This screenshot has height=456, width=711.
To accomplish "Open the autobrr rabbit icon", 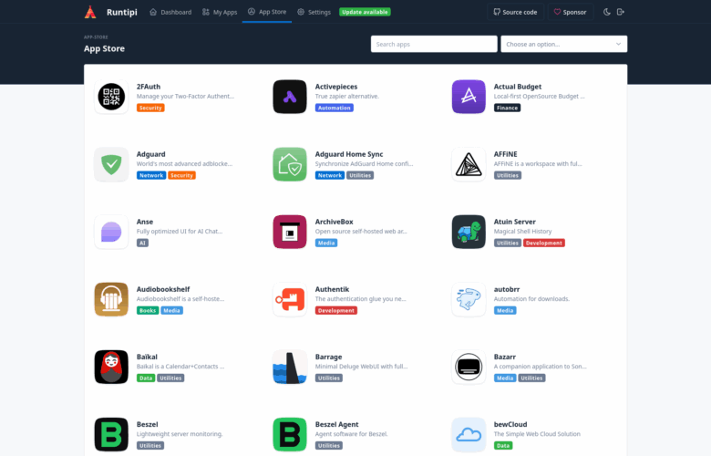I will point(469,299).
